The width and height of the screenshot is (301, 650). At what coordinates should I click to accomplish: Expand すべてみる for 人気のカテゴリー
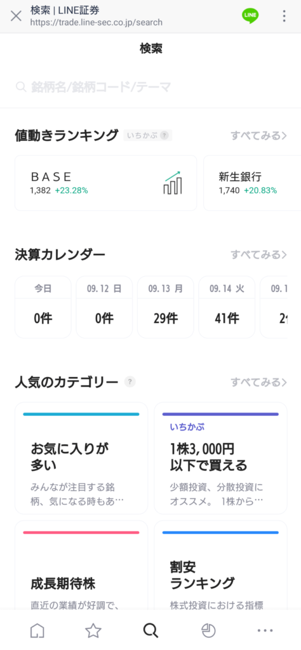(x=258, y=381)
